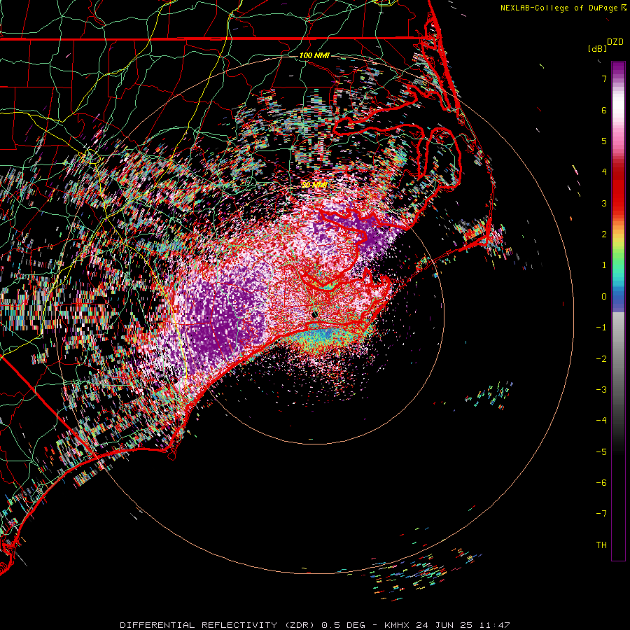Image resolution: width=630 pixels, height=630 pixels.
Task: Click the KMHX radar site marker at center
Action: pos(315,314)
